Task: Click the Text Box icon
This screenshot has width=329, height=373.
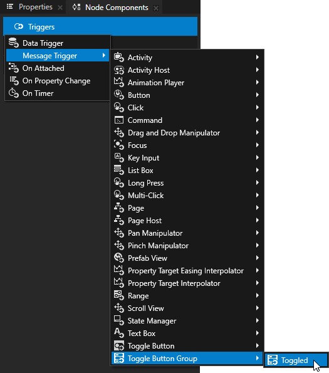Action: [119, 333]
